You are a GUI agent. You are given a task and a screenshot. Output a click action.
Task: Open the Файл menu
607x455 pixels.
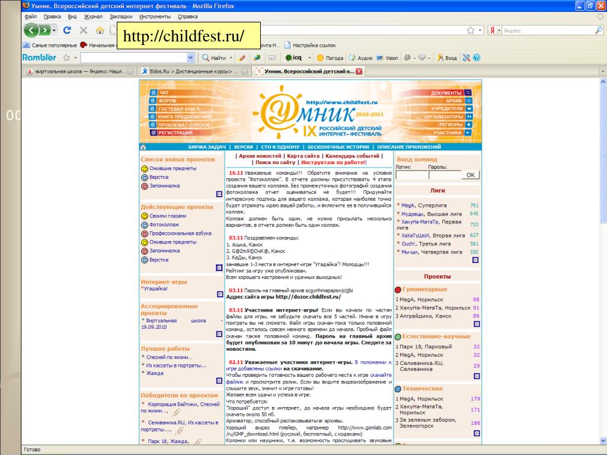click(31, 17)
